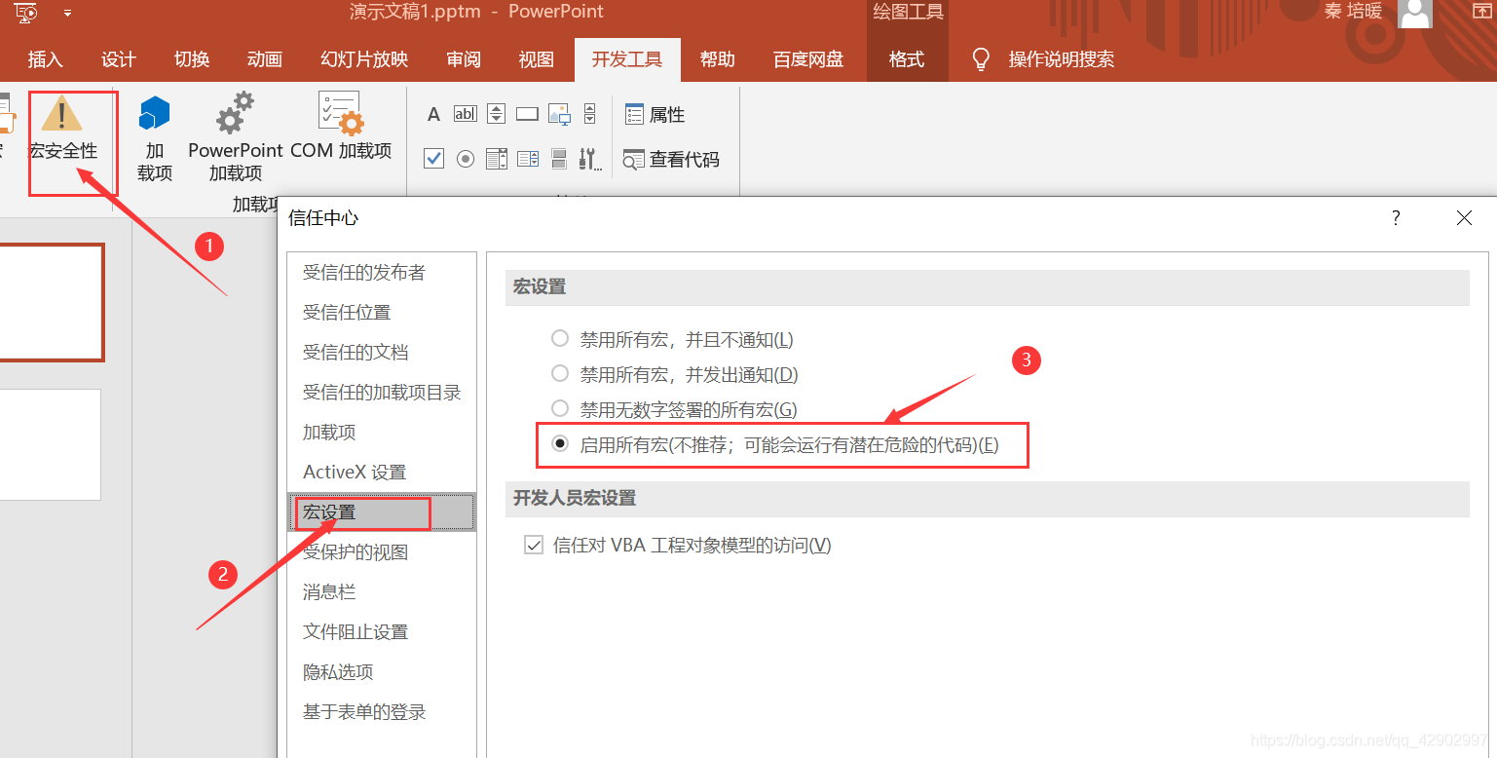This screenshot has width=1497, height=758.
Task: Open the 插入 ribbon tab
Action: (46, 59)
